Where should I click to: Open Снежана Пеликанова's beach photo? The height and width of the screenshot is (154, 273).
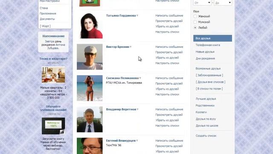click(x=90, y=88)
